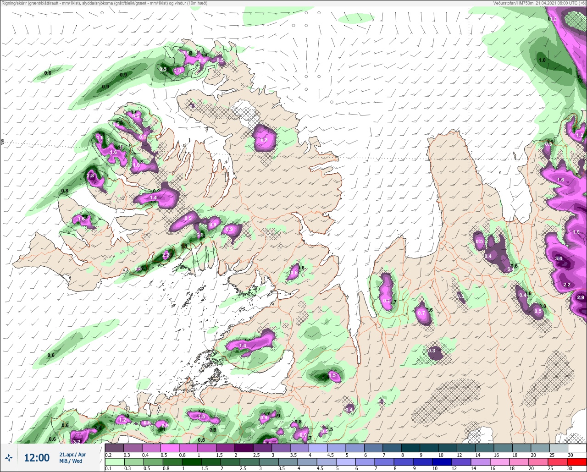
Task: Click the N99 label on left edge
Action: [x=2, y=143]
